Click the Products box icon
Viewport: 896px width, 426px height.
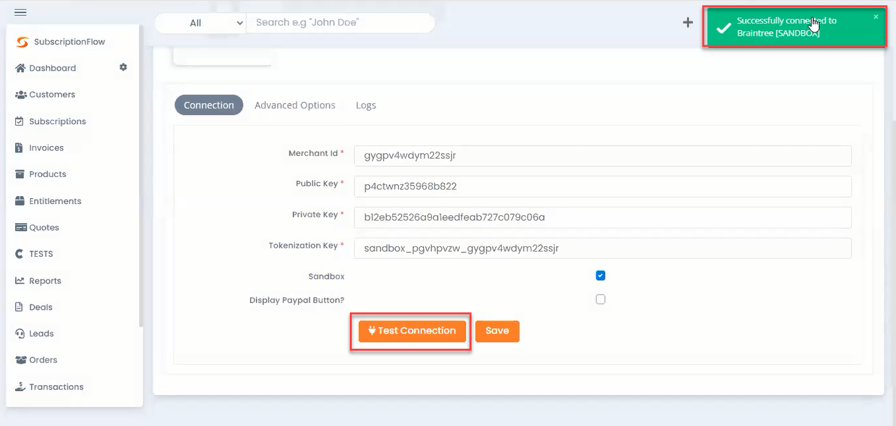20,174
